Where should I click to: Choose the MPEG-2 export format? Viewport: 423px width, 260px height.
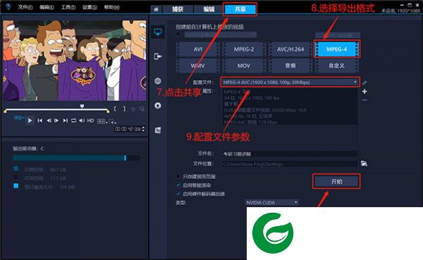click(244, 49)
